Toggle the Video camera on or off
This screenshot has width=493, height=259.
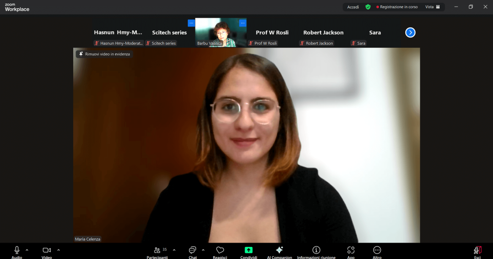click(47, 250)
